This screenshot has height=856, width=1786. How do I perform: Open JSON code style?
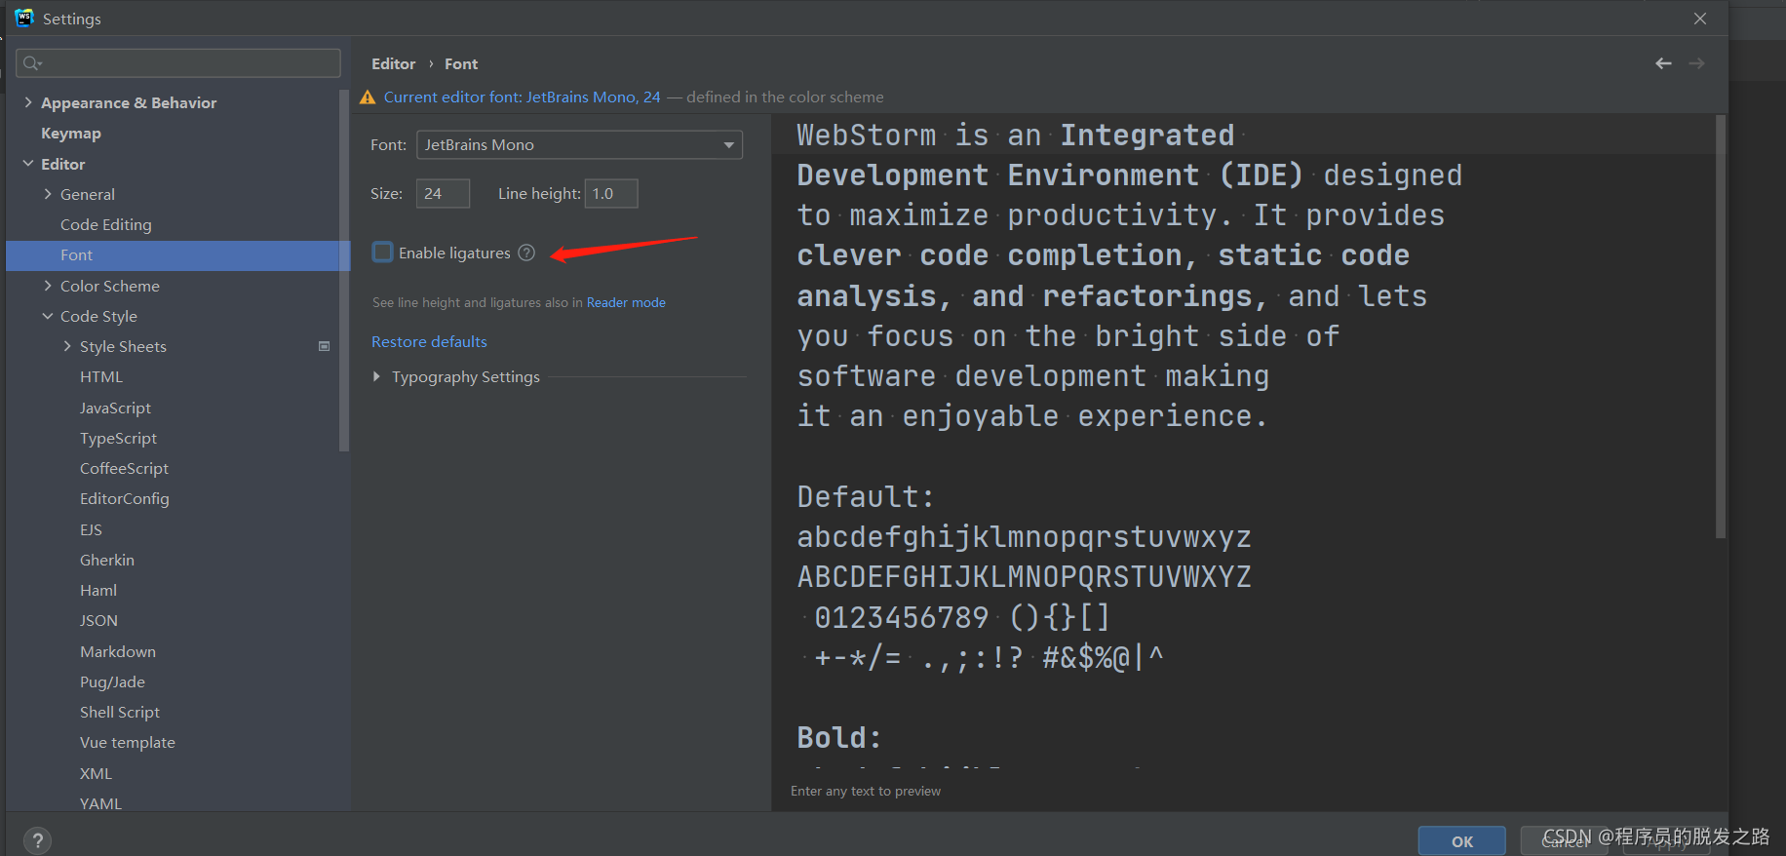coord(98,620)
